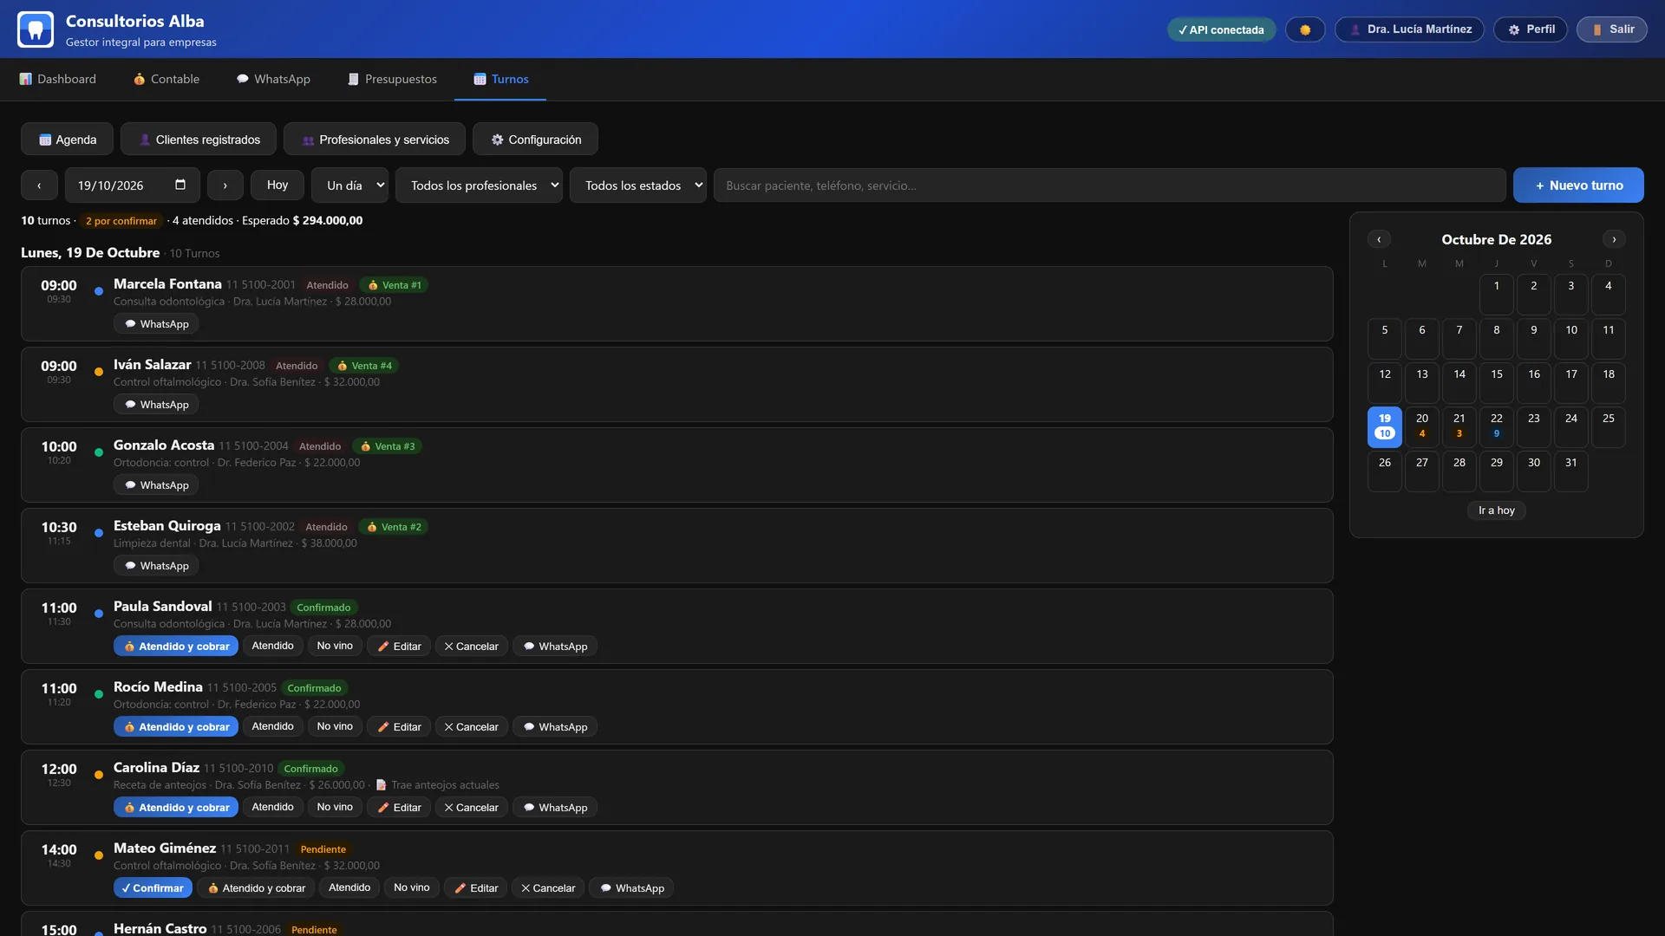Go to next day arrow

pos(225,185)
